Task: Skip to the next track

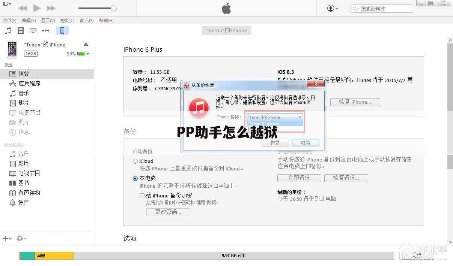Action: pos(51,8)
